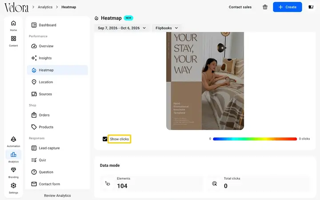The width and height of the screenshot is (320, 200).
Task: Click the NEW badge next to Heatmap
Action: tap(128, 18)
